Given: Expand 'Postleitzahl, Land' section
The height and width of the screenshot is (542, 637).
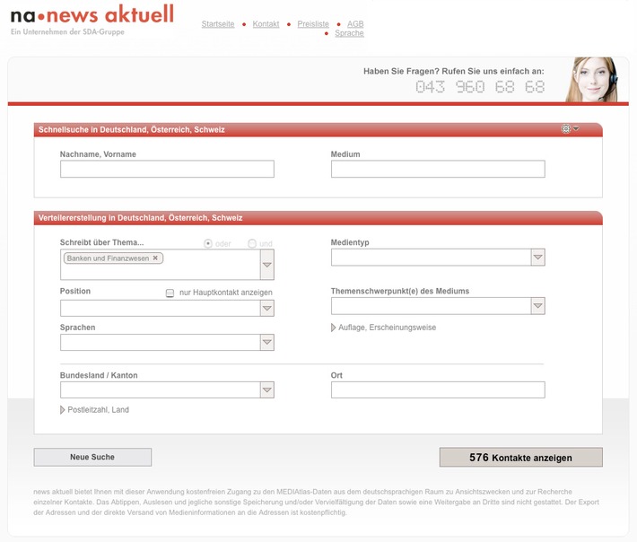Looking at the screenshot, I should point(64,410).
